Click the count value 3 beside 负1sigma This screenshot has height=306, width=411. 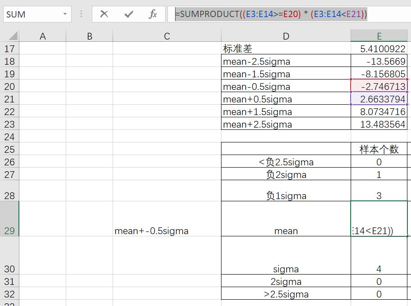pos(379,191)
